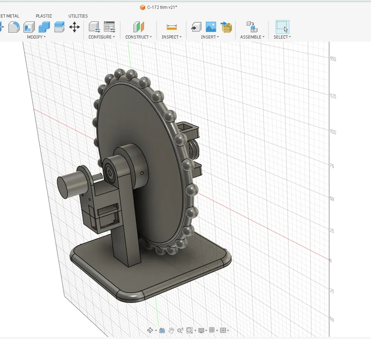The height and width of the screenshot is (339, 371).
Task: Click the Viewports layout icon
Action: [223, 330]
